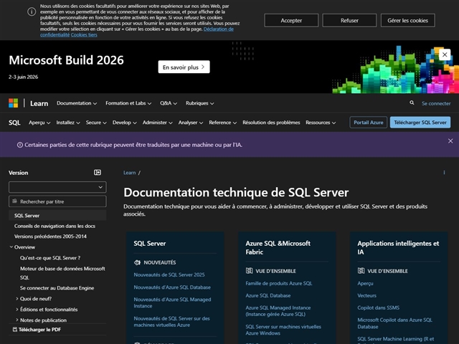Open the Cookies tiers link
Viewport: 459px width, 344px height.
84,35
